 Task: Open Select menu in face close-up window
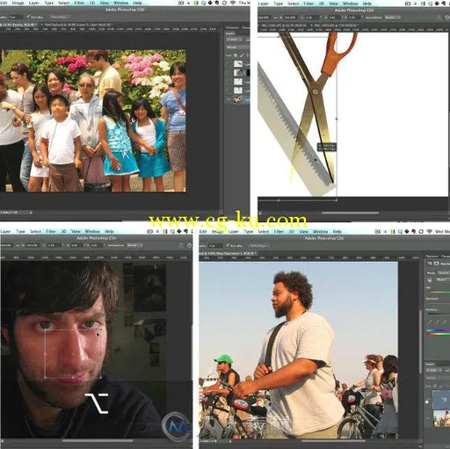35,231
